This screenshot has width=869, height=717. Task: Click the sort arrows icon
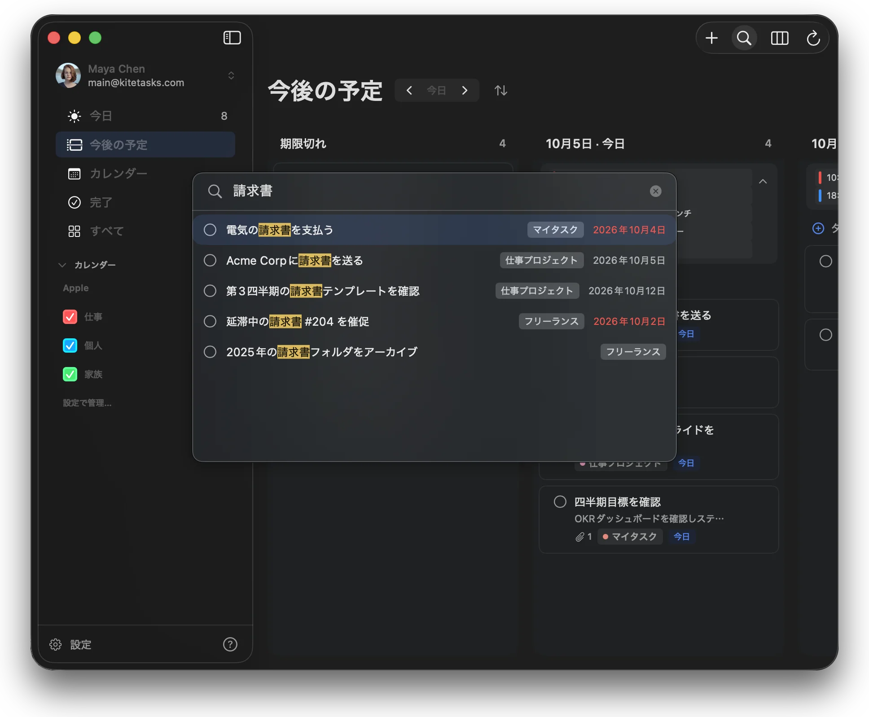click(501, 91)
